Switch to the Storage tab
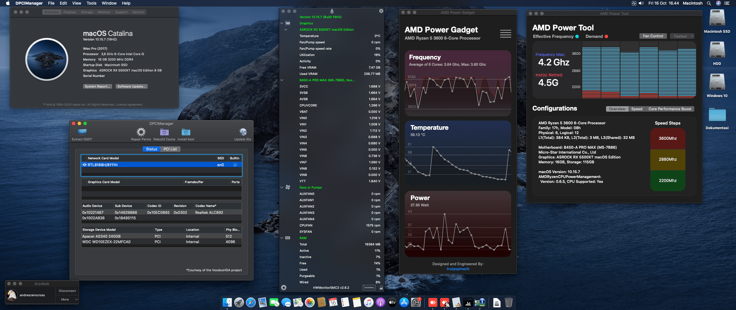The height and width of the screenshot is (310, 736). pyautogui.click(x=87, y=12)
